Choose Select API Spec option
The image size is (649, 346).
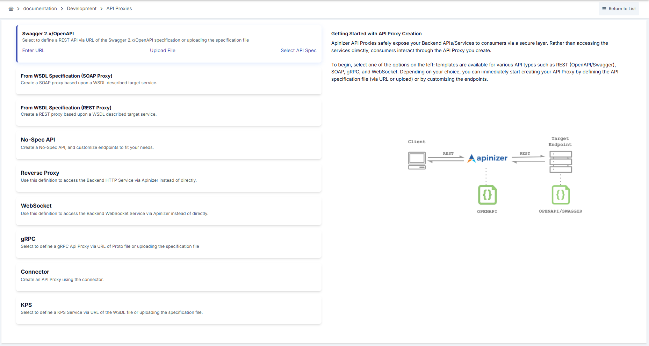point(298,50)
